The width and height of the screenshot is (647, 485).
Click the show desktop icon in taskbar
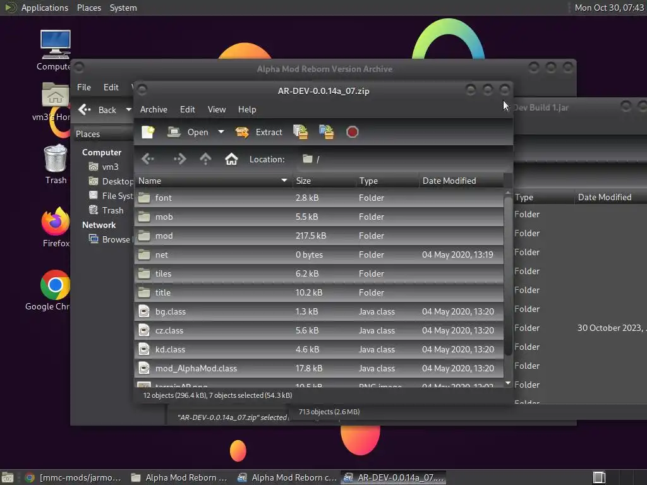pos(8,477)
